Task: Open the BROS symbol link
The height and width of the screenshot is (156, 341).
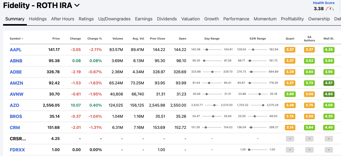Action: pyautogui.click(x=16, y=116)
